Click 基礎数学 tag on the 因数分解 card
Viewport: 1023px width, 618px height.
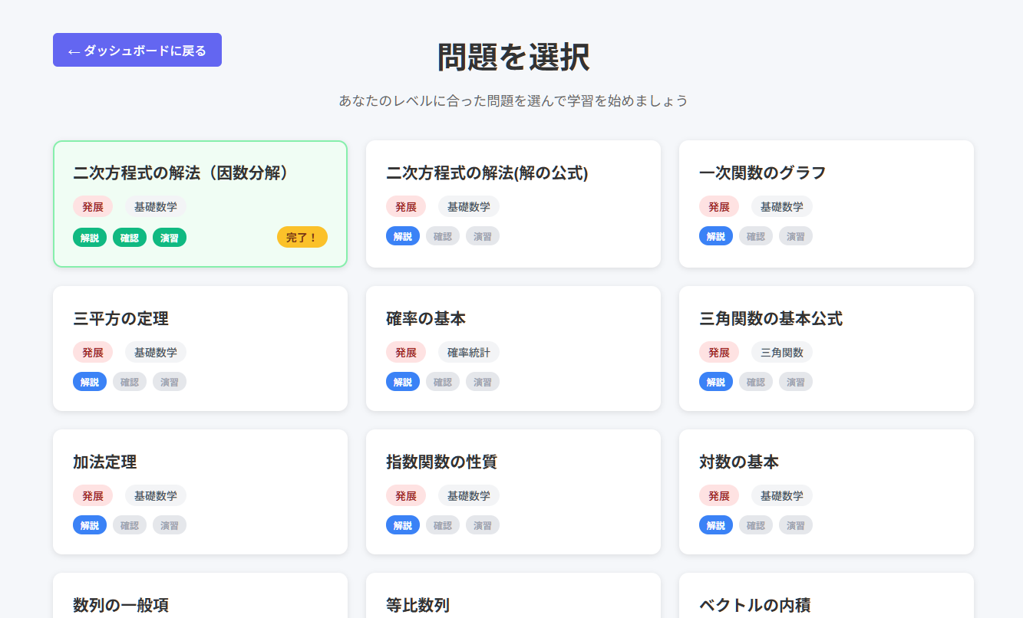156,207
